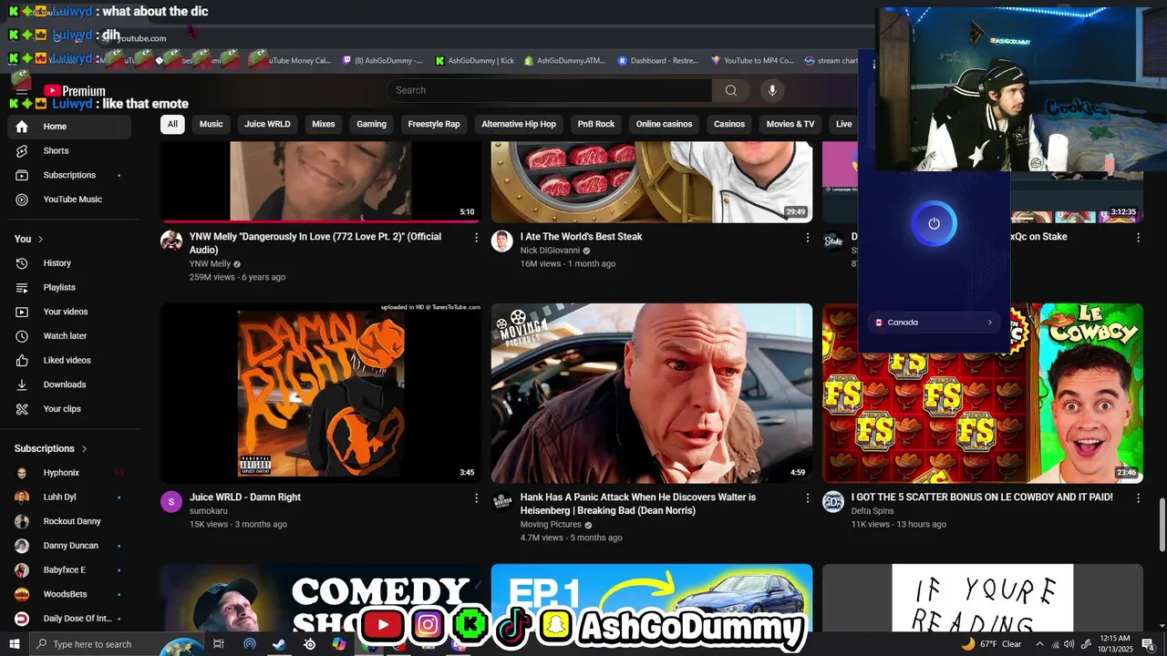The width and height of the screenshot is (1167, 656).
Task: Expand the Subscriptions section heading
Action: [x=51, y=448]
